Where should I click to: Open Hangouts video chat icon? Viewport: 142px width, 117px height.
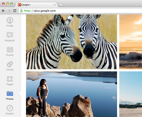pos(10,35)
